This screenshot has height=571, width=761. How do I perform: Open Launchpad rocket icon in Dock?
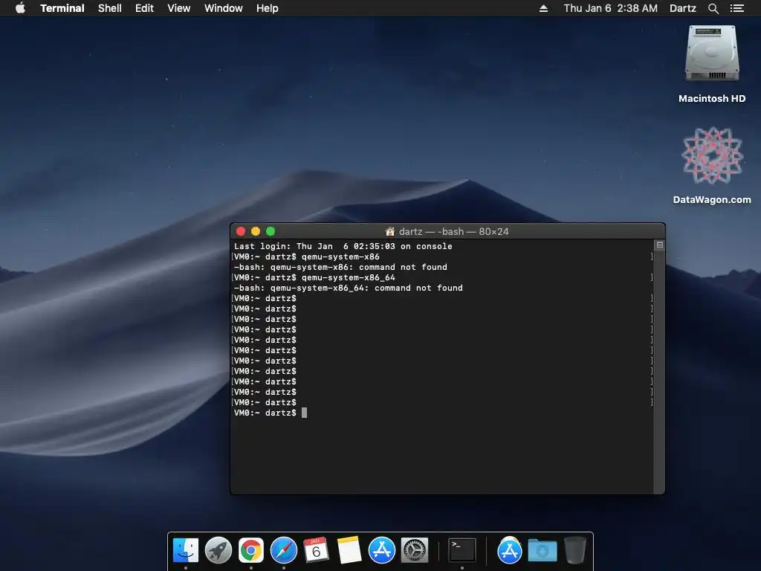(218, 551)
